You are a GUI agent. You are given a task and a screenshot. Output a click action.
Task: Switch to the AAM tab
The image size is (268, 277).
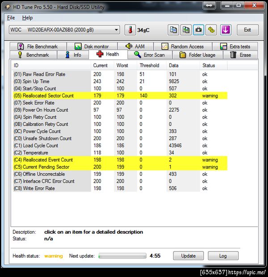(135, 47)
